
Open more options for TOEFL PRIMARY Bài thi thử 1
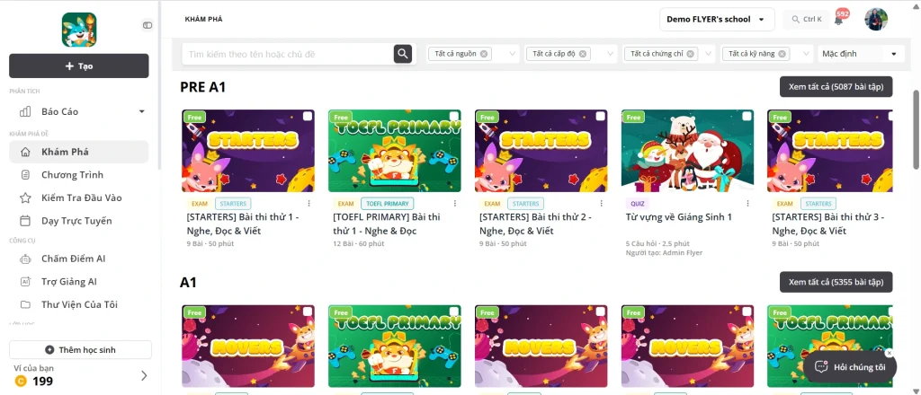[455, 204]
